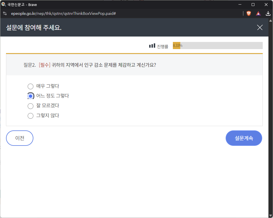Close the Brave browser window
Viewport: 273px width, 218px height.
266,5
